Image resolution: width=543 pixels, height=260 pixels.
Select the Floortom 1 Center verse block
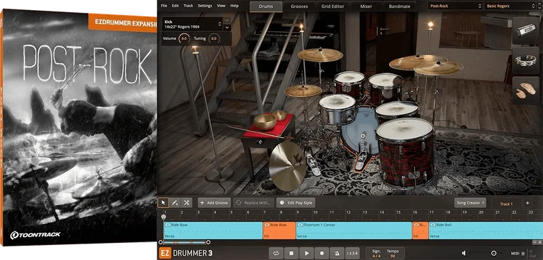click(354, 231)
